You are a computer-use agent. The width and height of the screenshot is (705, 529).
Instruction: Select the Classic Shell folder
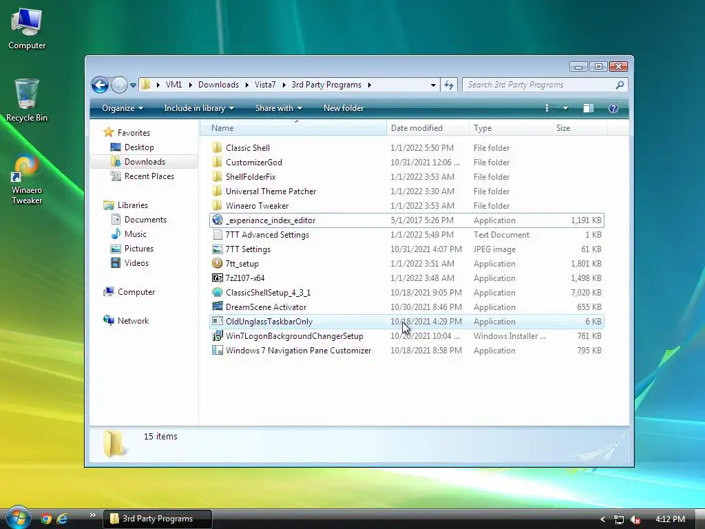(x=407, y=147)
